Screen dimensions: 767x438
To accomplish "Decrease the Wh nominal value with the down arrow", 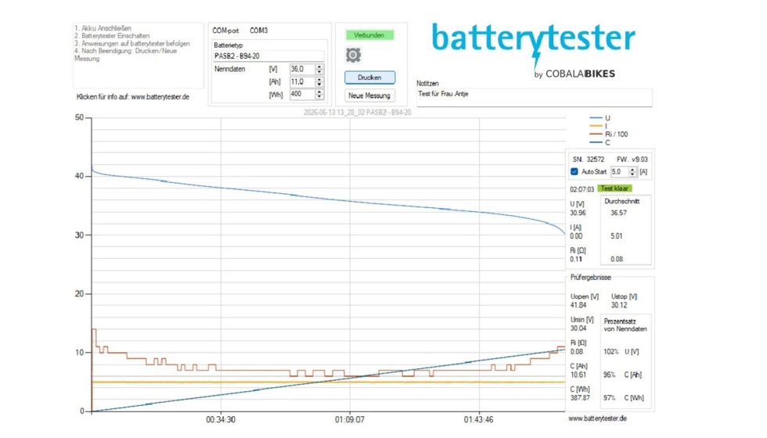I will pos(319,96).
